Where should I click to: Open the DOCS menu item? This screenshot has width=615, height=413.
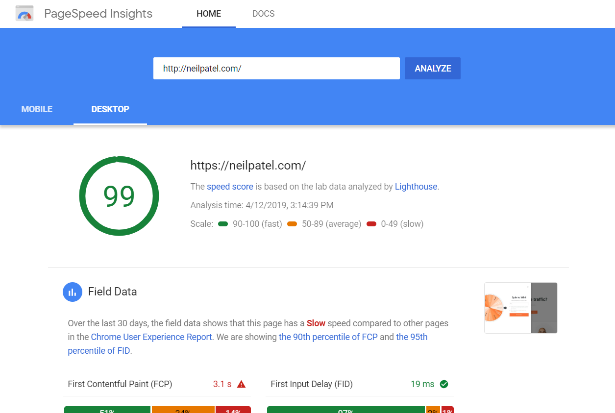click(x=263, y=14)
